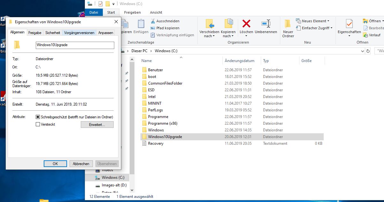Expand the Eigenschaften ribbon dropdown arrow
The width and height of the screenshot is (384, 202).
349,36
